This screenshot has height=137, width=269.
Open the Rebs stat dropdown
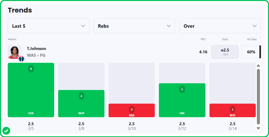click(134, 26)
